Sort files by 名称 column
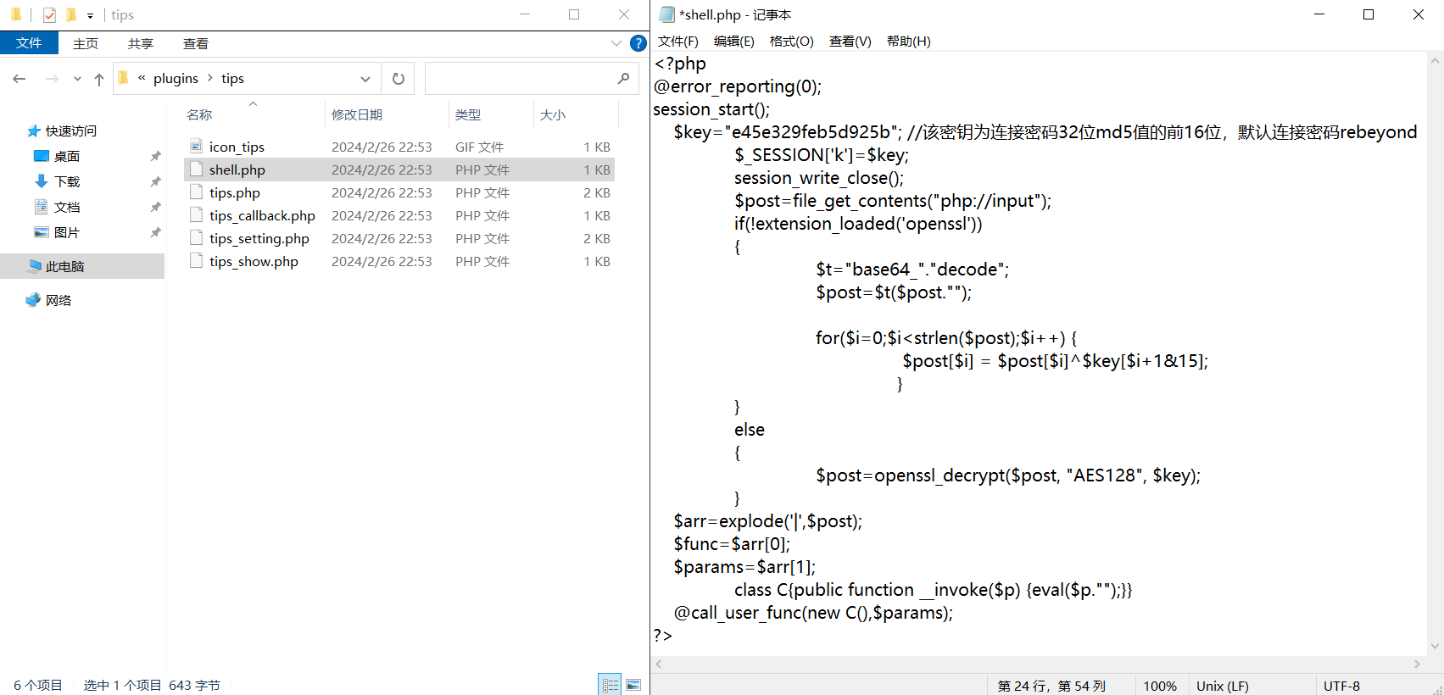The width and height of the screenshot is (1444, 695). coord(199,115)
